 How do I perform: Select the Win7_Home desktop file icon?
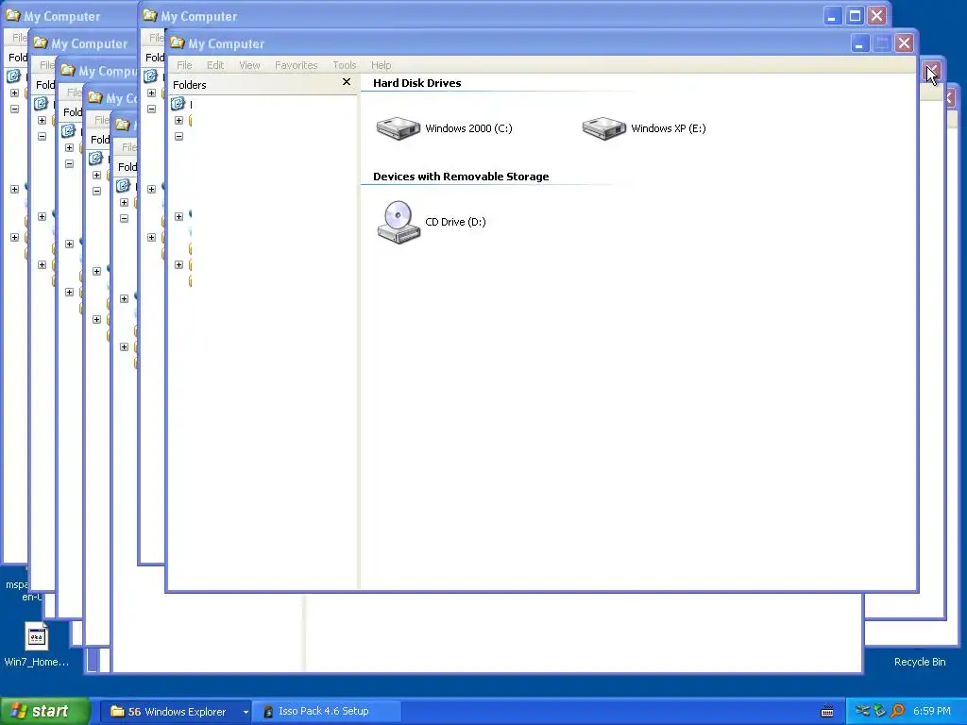pos(37,637)
